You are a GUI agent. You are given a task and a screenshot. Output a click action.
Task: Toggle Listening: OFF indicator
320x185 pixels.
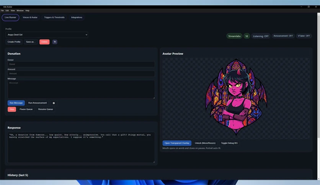261,36
